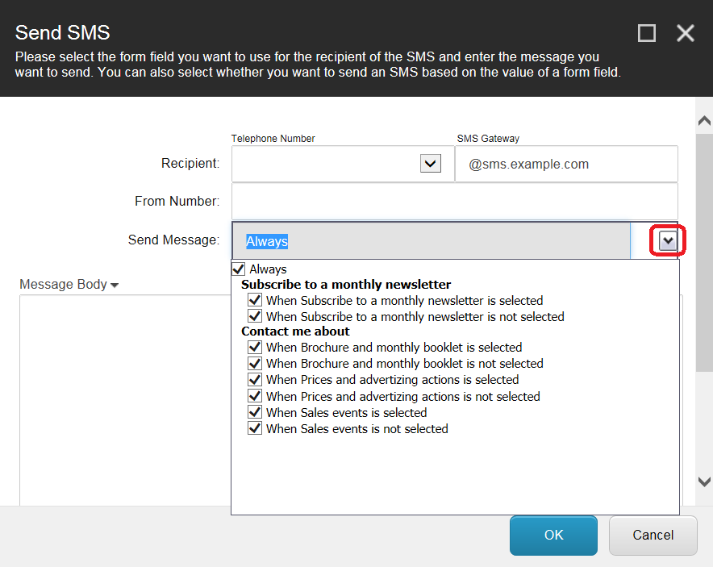This screenshot has height=567, width=713.
Task: Expand the Message Body menu arrow
Action: click(x=115, y=286)
